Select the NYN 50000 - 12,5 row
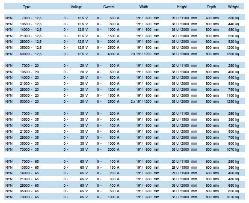The width and height of the screenshot is (249, 203). click(124, 54)
